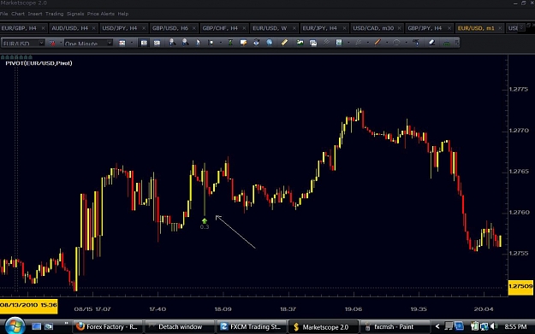Open the Windows Start orb
The width and height of the screenshot is (535, 334).
tap(15, 326)
